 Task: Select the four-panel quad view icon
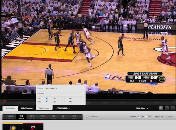(x=172, y=108)
